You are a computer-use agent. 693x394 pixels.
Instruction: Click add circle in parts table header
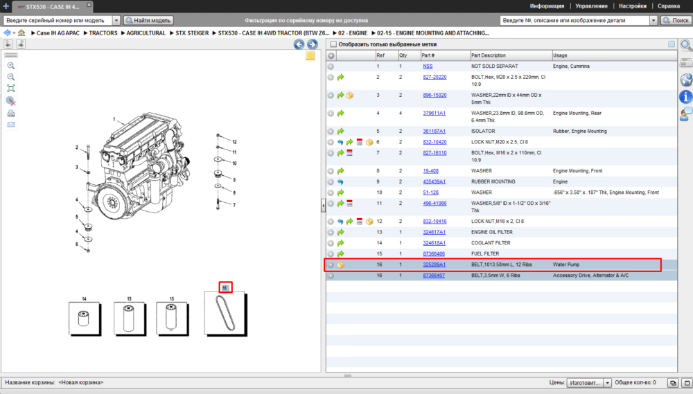331,55
